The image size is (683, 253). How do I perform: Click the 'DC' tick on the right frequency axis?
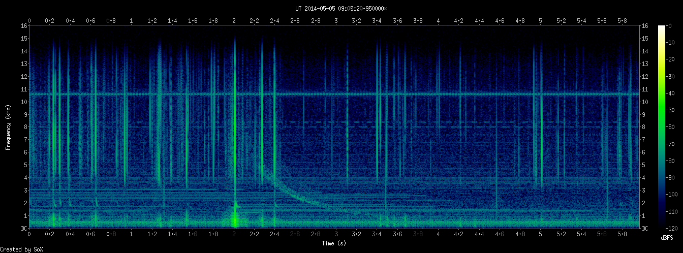pyautogui.click(x=645, y=229)
